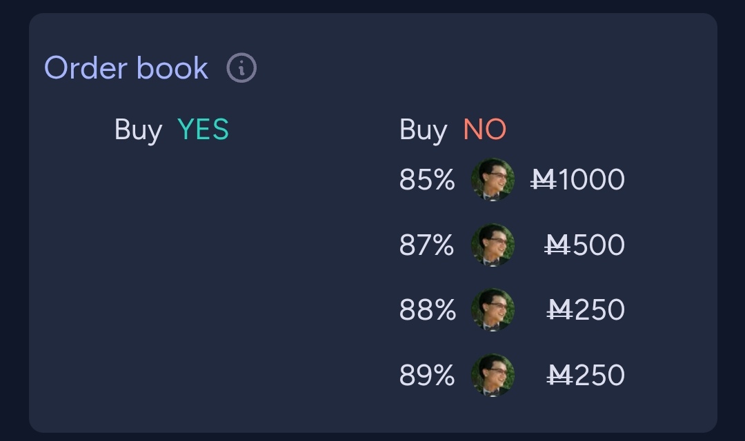Select the Order book heading

pyautogui.click(x=126, y=68)
